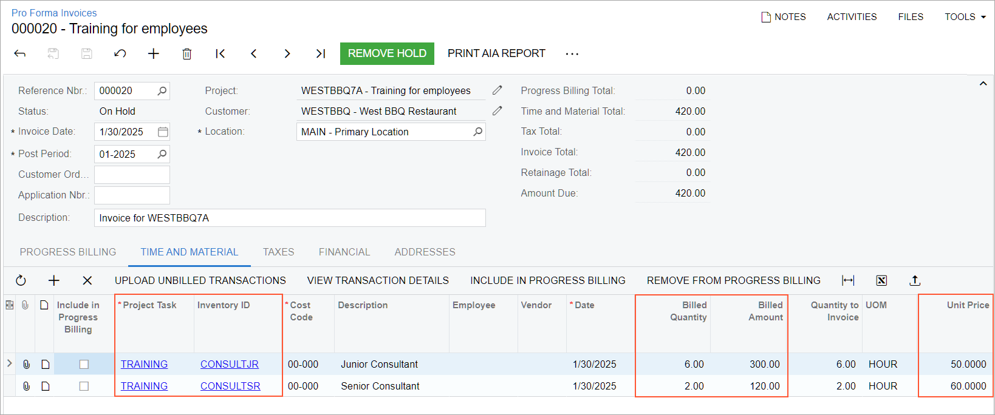The height and width of the screenshot is (415, 995).
Task: Open the CONSULTSR inventory link
Action: coord(230,386)
